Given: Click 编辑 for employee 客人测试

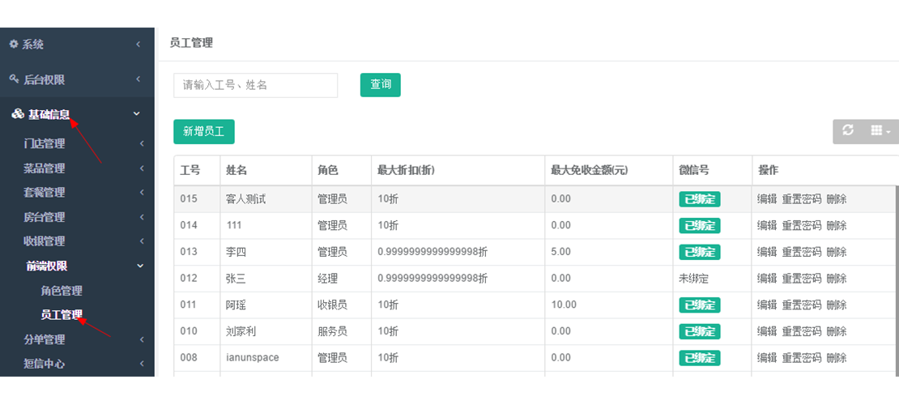Looking at the screenshot, I should tap(766, 199).
